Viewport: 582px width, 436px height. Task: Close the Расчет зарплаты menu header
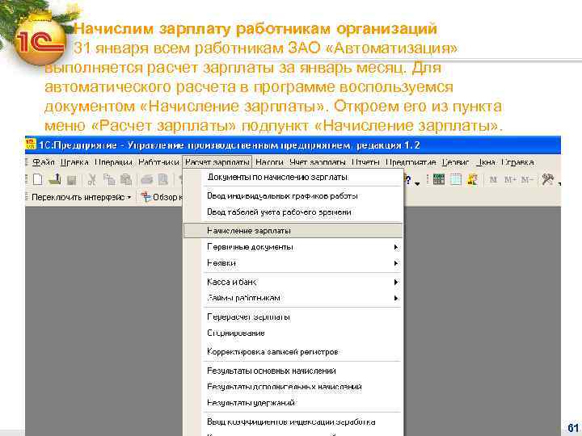click(x=217, y=162)
